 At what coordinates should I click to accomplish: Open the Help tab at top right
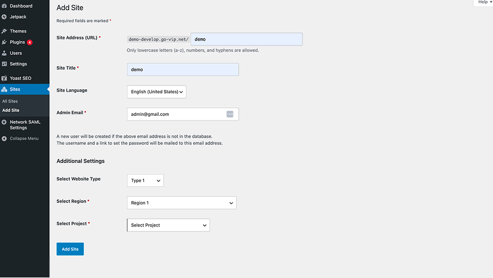(x=484, y=3)
